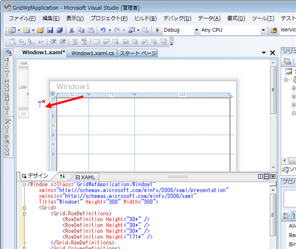
Task: Click the Copy toolbar icon
Action: point(81,30)
